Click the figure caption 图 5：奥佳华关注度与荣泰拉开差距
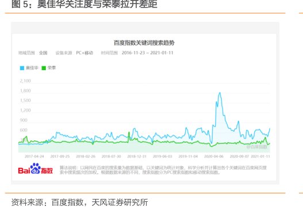303x207 pixels. pos(85,4)
